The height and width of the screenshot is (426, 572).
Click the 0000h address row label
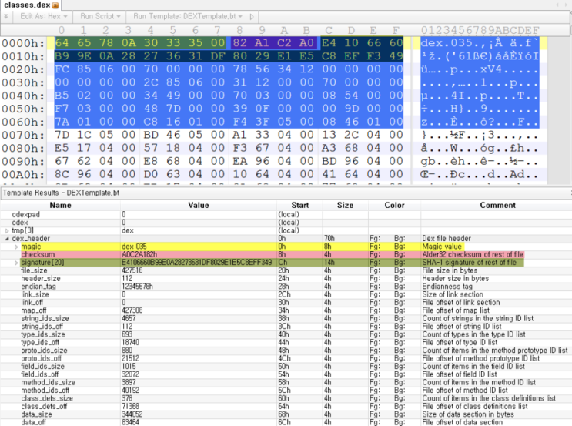click(22, 43)
